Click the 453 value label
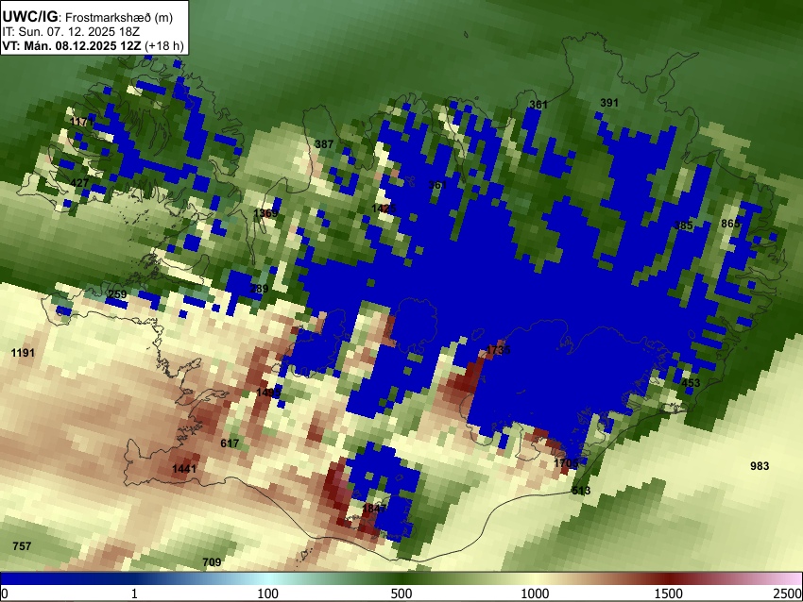This screenshot has width=803, height=602. [691, 382]
